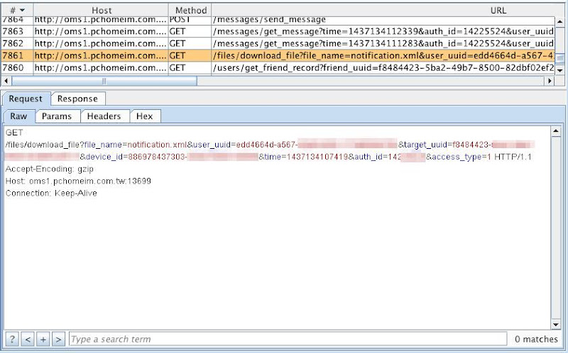
Task: Click the GET line in raw request
Action: click(x=14, y=133)
